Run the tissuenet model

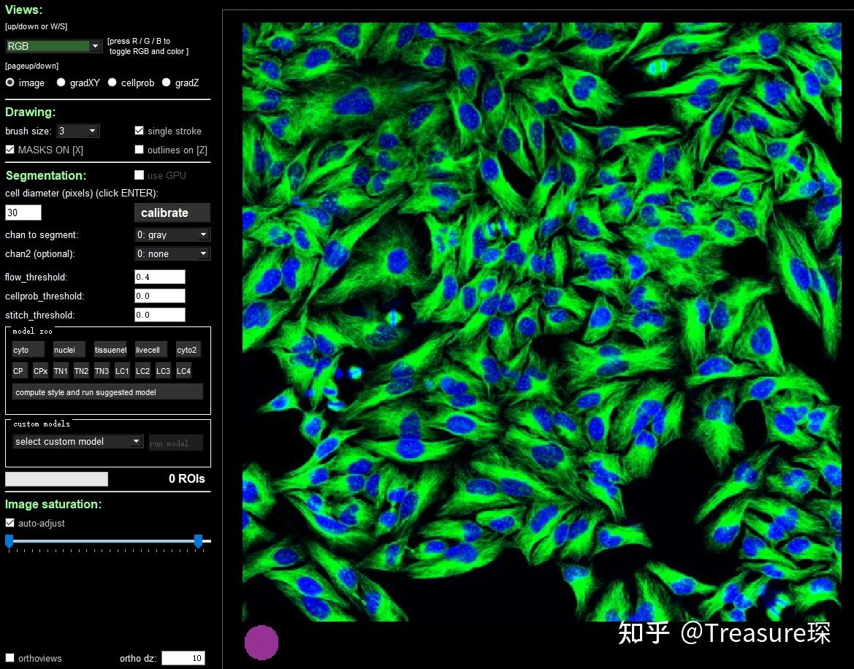point(110,349)
